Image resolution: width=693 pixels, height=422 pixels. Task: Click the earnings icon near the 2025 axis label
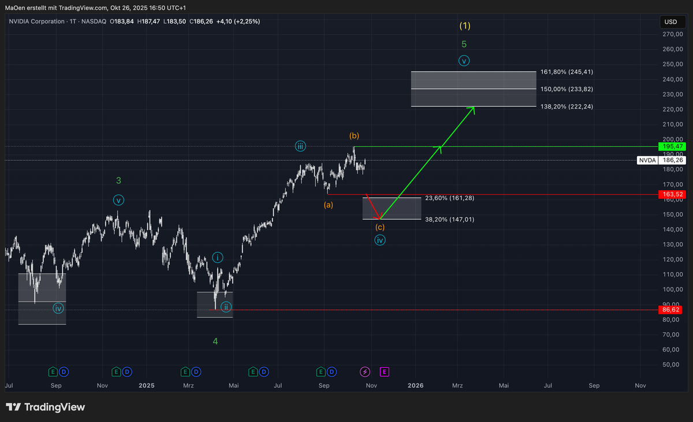point(115,372)
